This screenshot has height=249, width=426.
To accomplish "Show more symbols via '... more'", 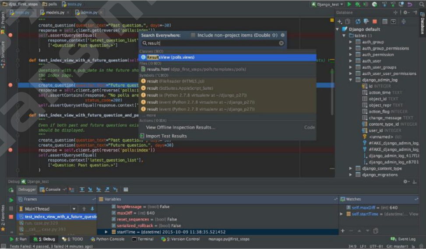I will pos(149,115).
